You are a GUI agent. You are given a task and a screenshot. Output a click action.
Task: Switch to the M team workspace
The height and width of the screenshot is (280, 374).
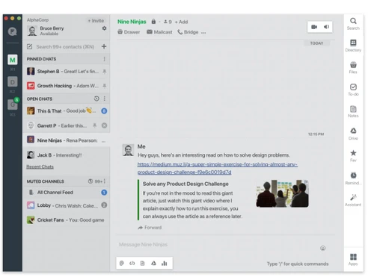[13, 60]
